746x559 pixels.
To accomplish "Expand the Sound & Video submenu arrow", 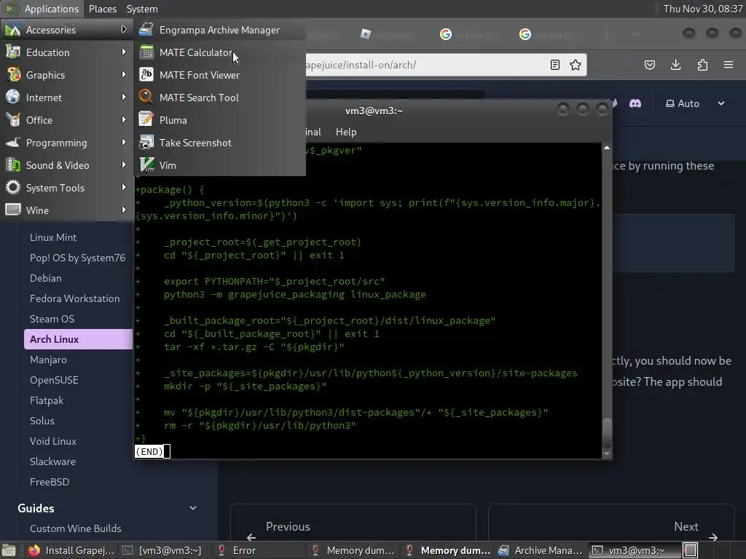I will pyautogui.click(x=124, y=165).
